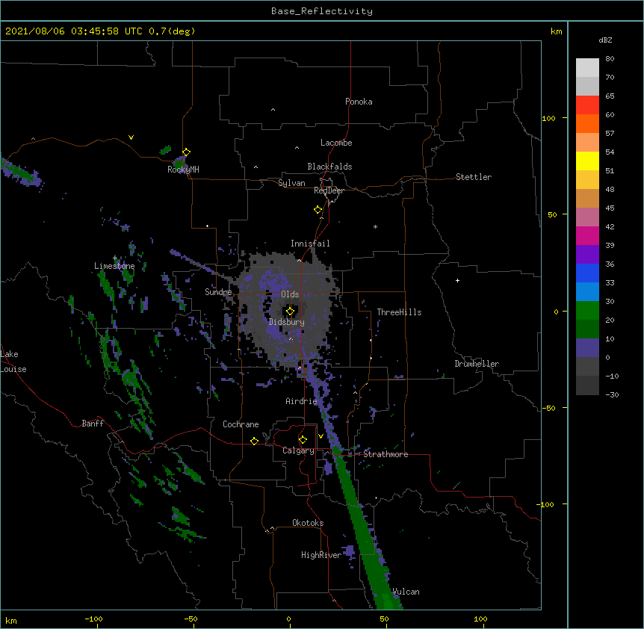
Task: Select the 60 dBZ orange swatch
Action: [x=587, y=123]
